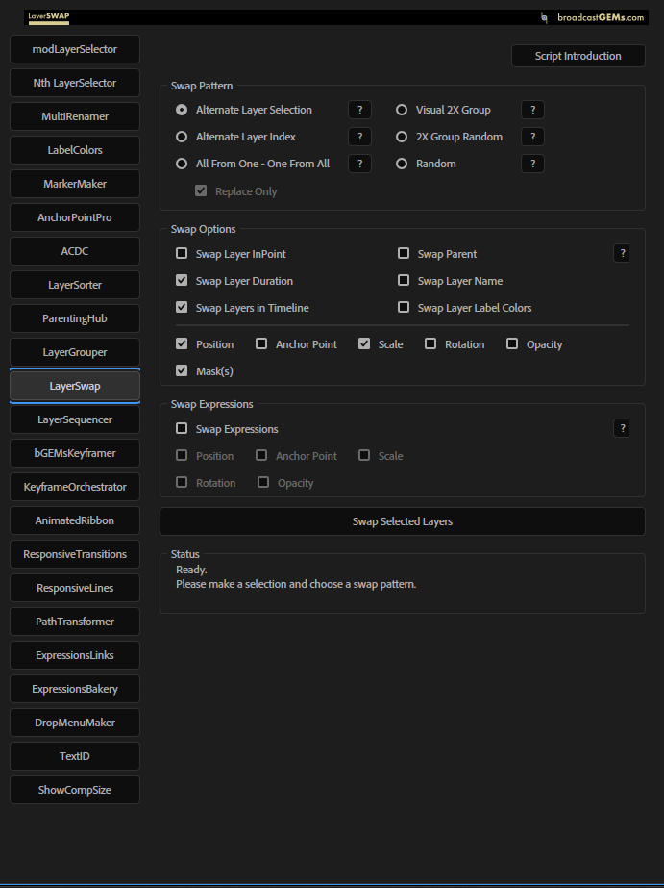Click help icon next to Random pattern
Image resolution: width=664 pixels, height=888 pixels.
pyautogui.click(x=532, y=164)
